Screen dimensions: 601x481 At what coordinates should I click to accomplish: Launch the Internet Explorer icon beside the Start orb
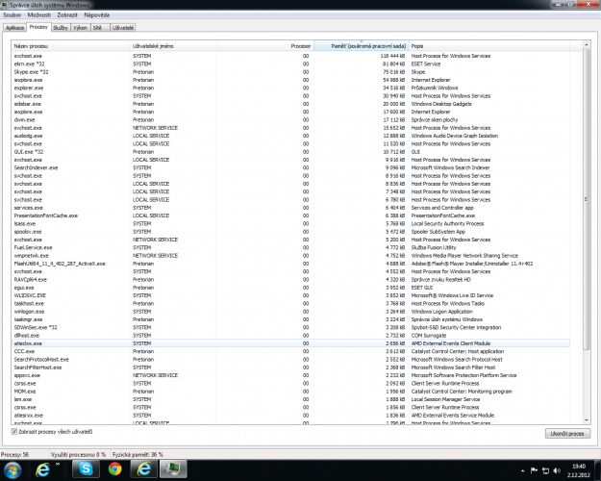(x=42, y=469)
